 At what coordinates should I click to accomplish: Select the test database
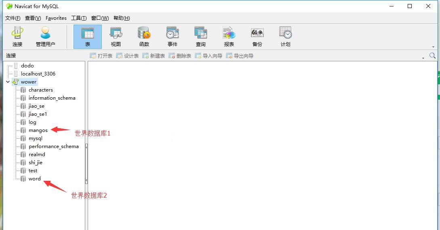click(x=33, y=171)
